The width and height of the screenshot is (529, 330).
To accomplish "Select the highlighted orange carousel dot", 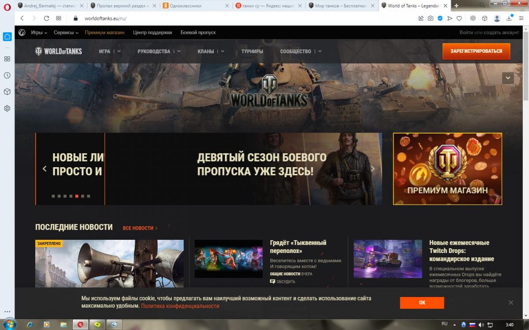I will (77, 196).
